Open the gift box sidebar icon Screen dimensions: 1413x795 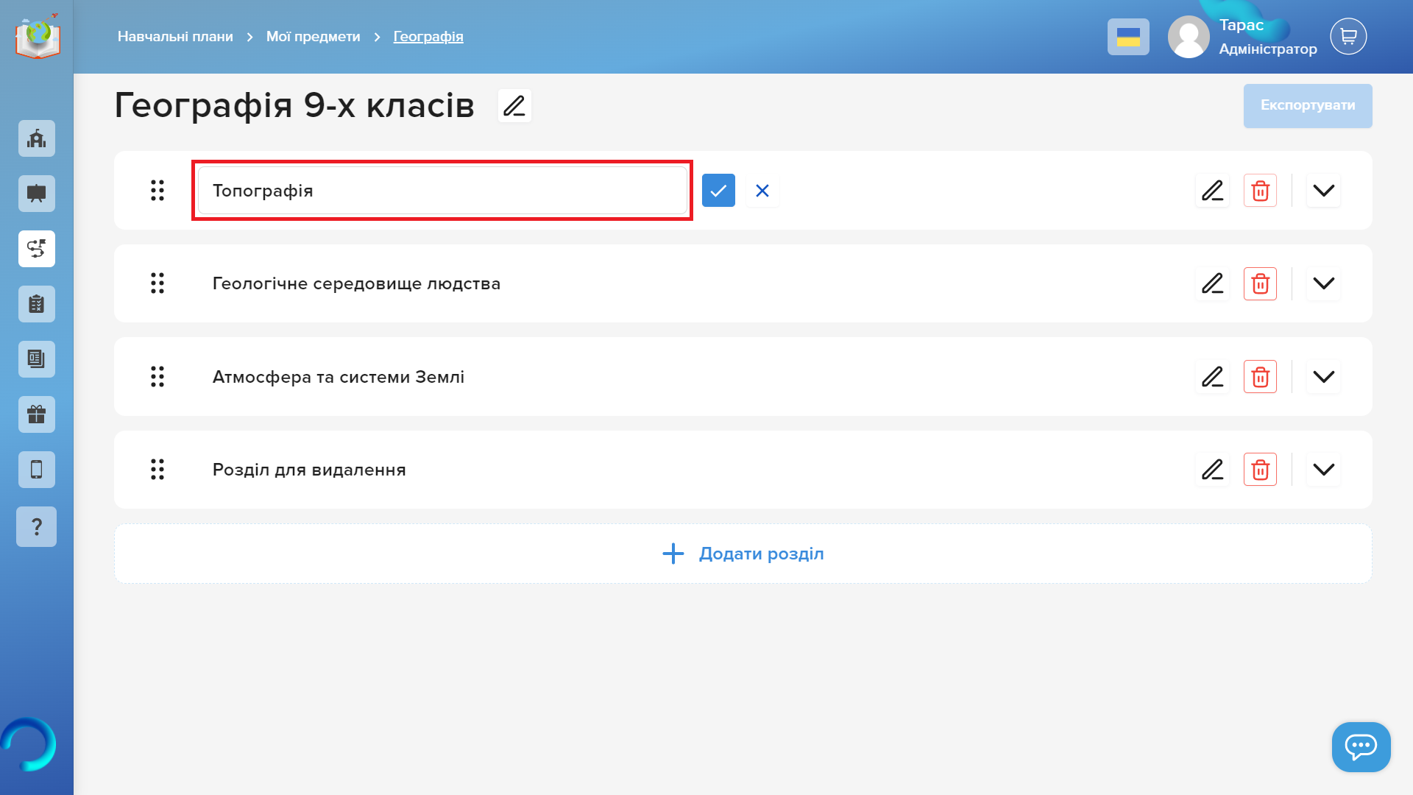[x=37, y=414]
